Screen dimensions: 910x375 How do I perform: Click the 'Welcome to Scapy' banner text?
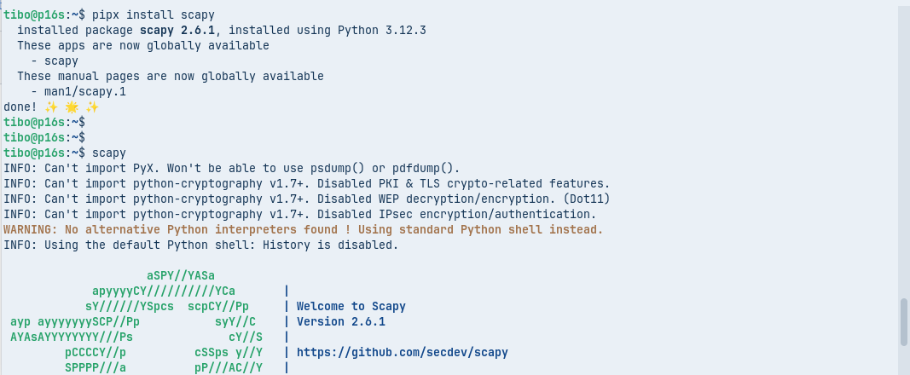coord(351,306)
